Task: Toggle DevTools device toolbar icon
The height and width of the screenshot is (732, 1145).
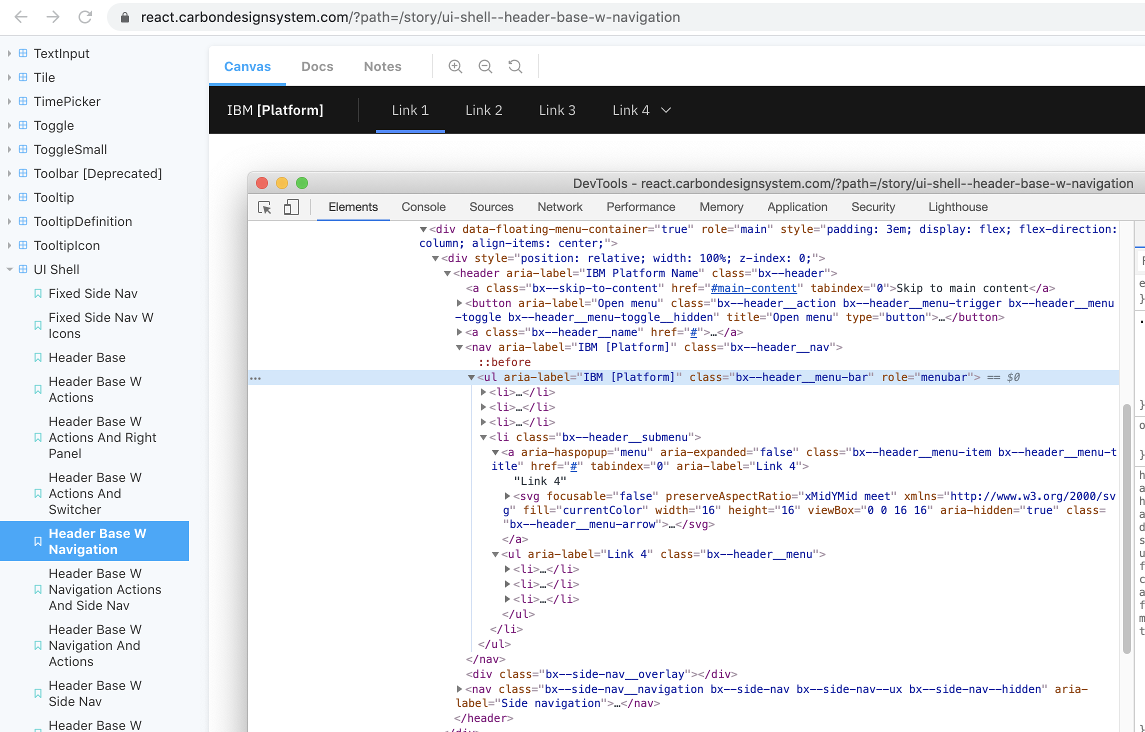Action: pos(291,207)
